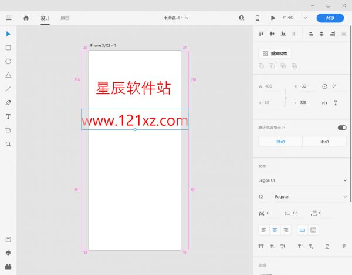352x275 pixels.
Task: Align objects to right edge
Action: (333, 34)
